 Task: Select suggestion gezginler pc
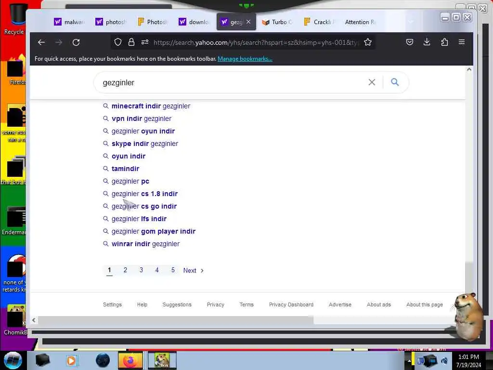130,181
